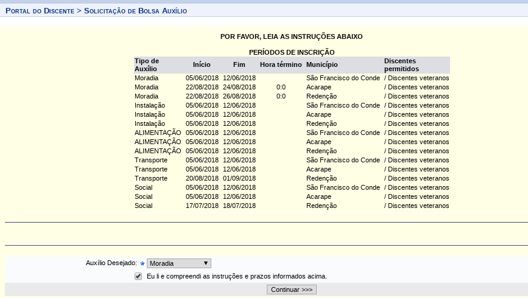This screenshot has width=528, height=298.
Task: Click the 'Fim' column header
Action: tap(239, 64)
